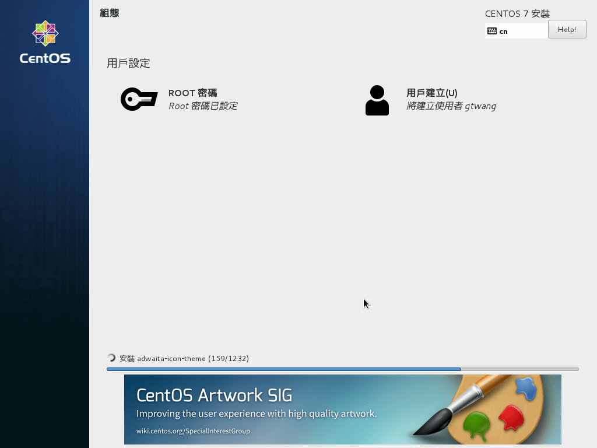Click the 'Root 密碼已設定' status text
Screen dimensions: 597x448
pyautogui.click(x=202, y=106)
